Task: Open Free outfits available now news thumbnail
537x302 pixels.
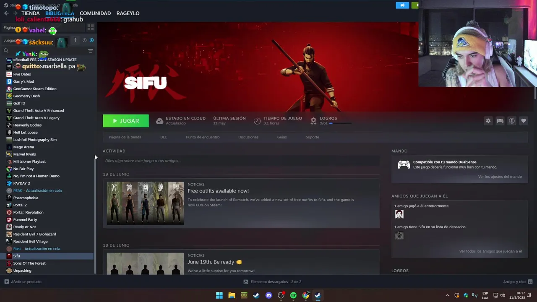Action: tap(145, 203)
